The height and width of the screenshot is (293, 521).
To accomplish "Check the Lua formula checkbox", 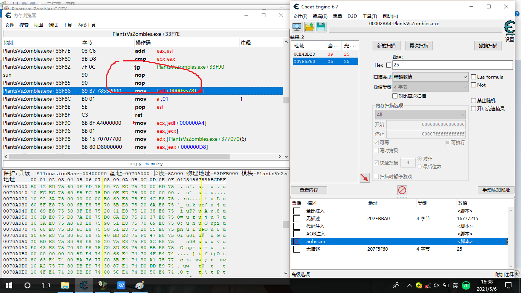I will pyautogui.click(x=473, y=77).
